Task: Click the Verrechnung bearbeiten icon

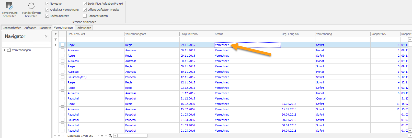Action: pos(9,6)
